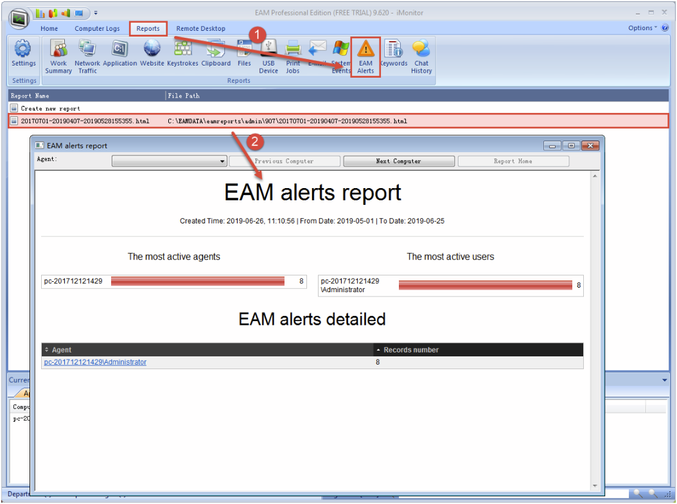
Task: Open help via the question mark icon
Action: (665, 28)
